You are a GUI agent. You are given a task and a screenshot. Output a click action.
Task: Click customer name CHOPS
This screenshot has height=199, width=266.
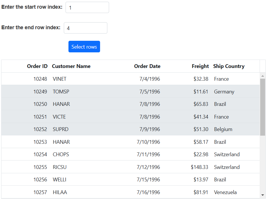click(x=61, y=154)
